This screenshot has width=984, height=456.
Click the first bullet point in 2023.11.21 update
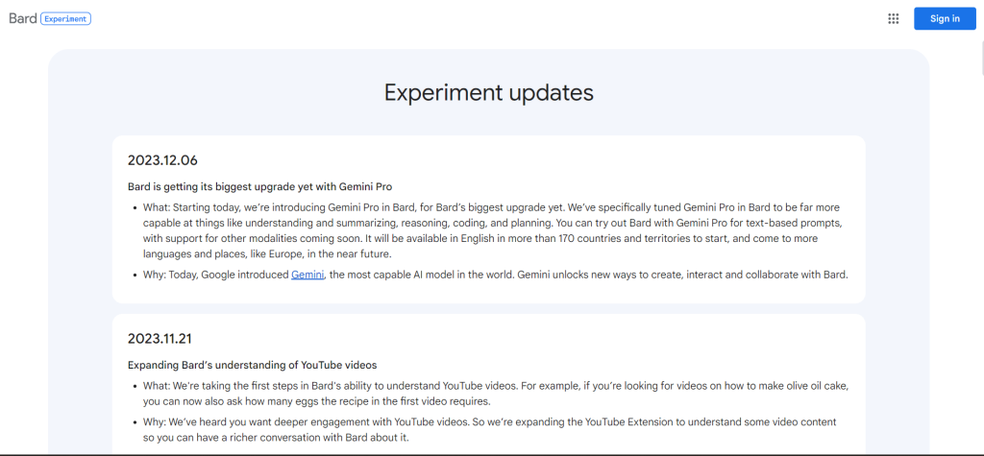tap(134, 387)
